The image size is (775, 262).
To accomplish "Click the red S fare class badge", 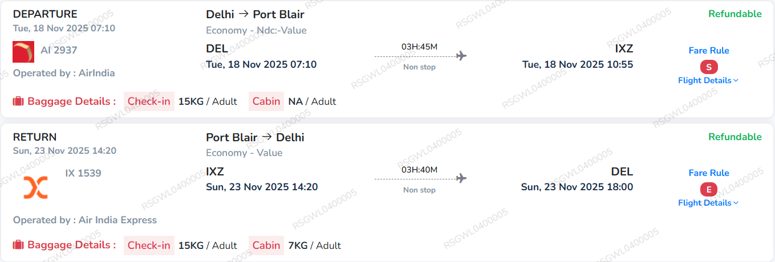I will pos(708,67).
